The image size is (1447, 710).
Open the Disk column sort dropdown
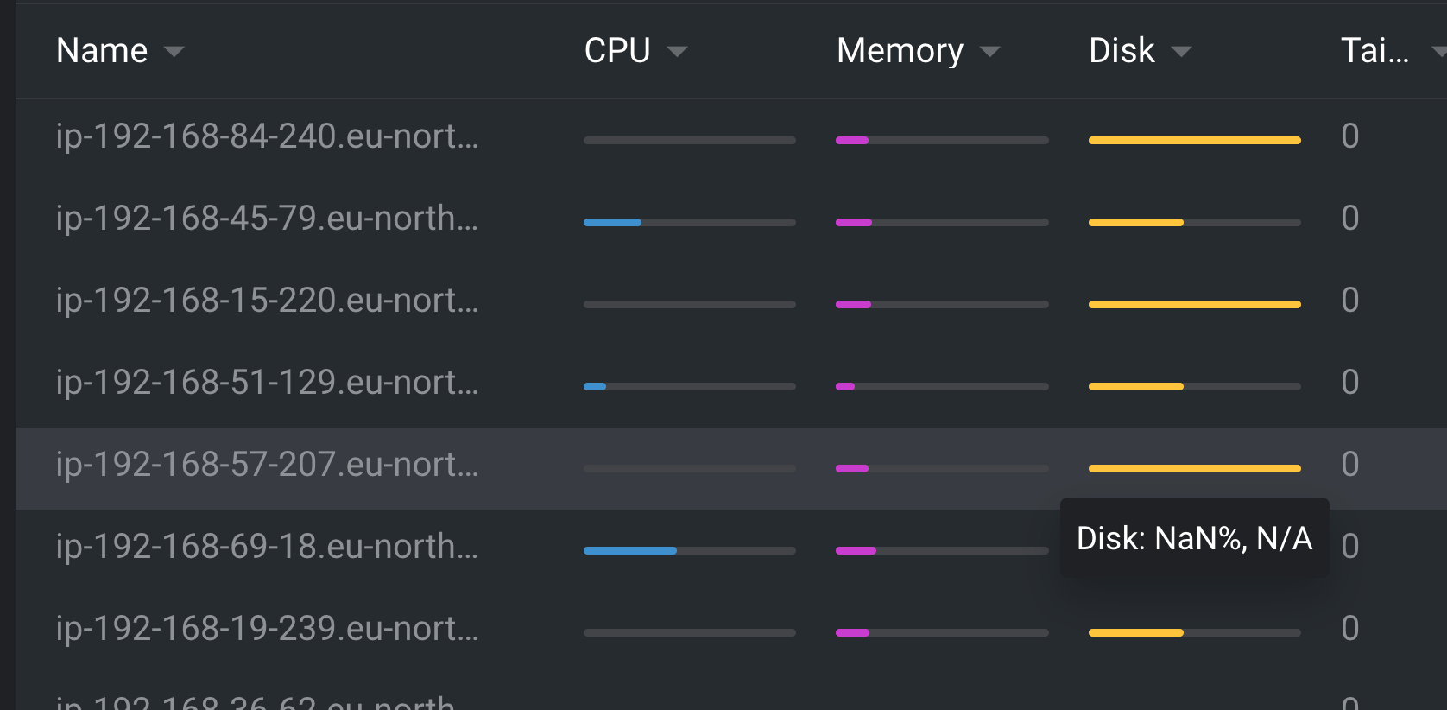pos(1182,52)
